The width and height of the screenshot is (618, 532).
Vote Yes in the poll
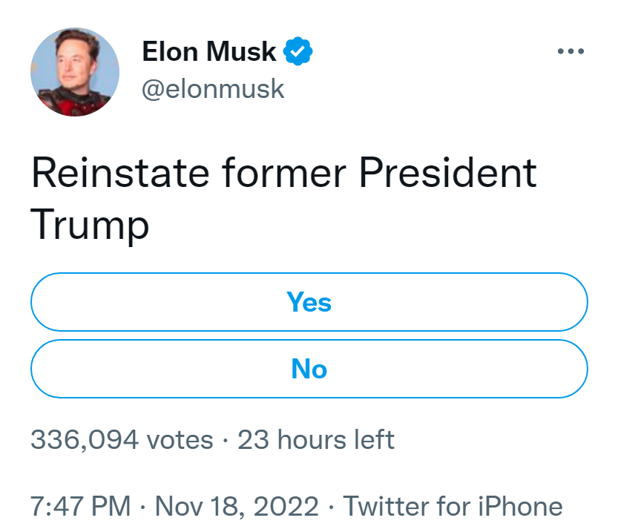tap(309, 302)
